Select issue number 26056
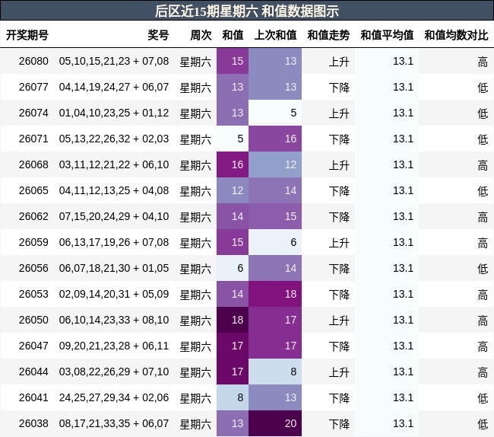Image resolution: width=494 pixels, height=437 pixels. pyautogui.click(x=33, y=268)
